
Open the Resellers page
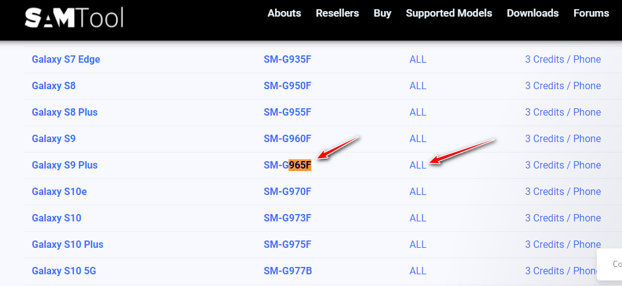[337, 13]
